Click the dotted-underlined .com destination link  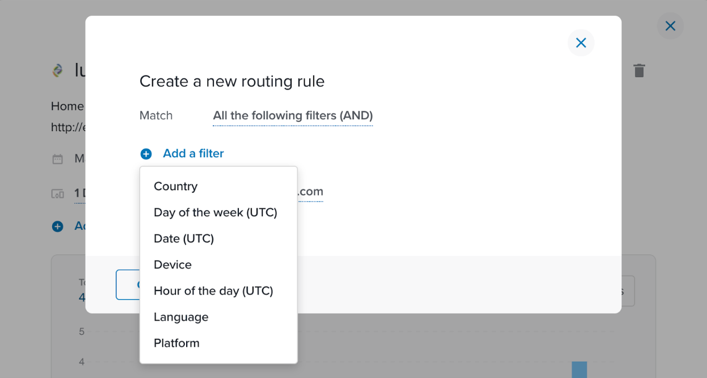[310, 192]
